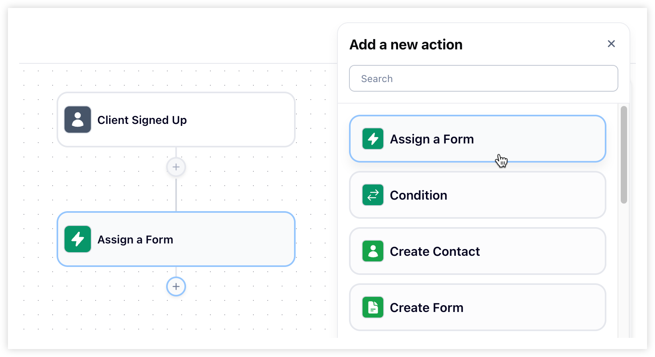Click the connector line between workflow nodes
This screenshot has height=357, width=655.
(176, 194)
